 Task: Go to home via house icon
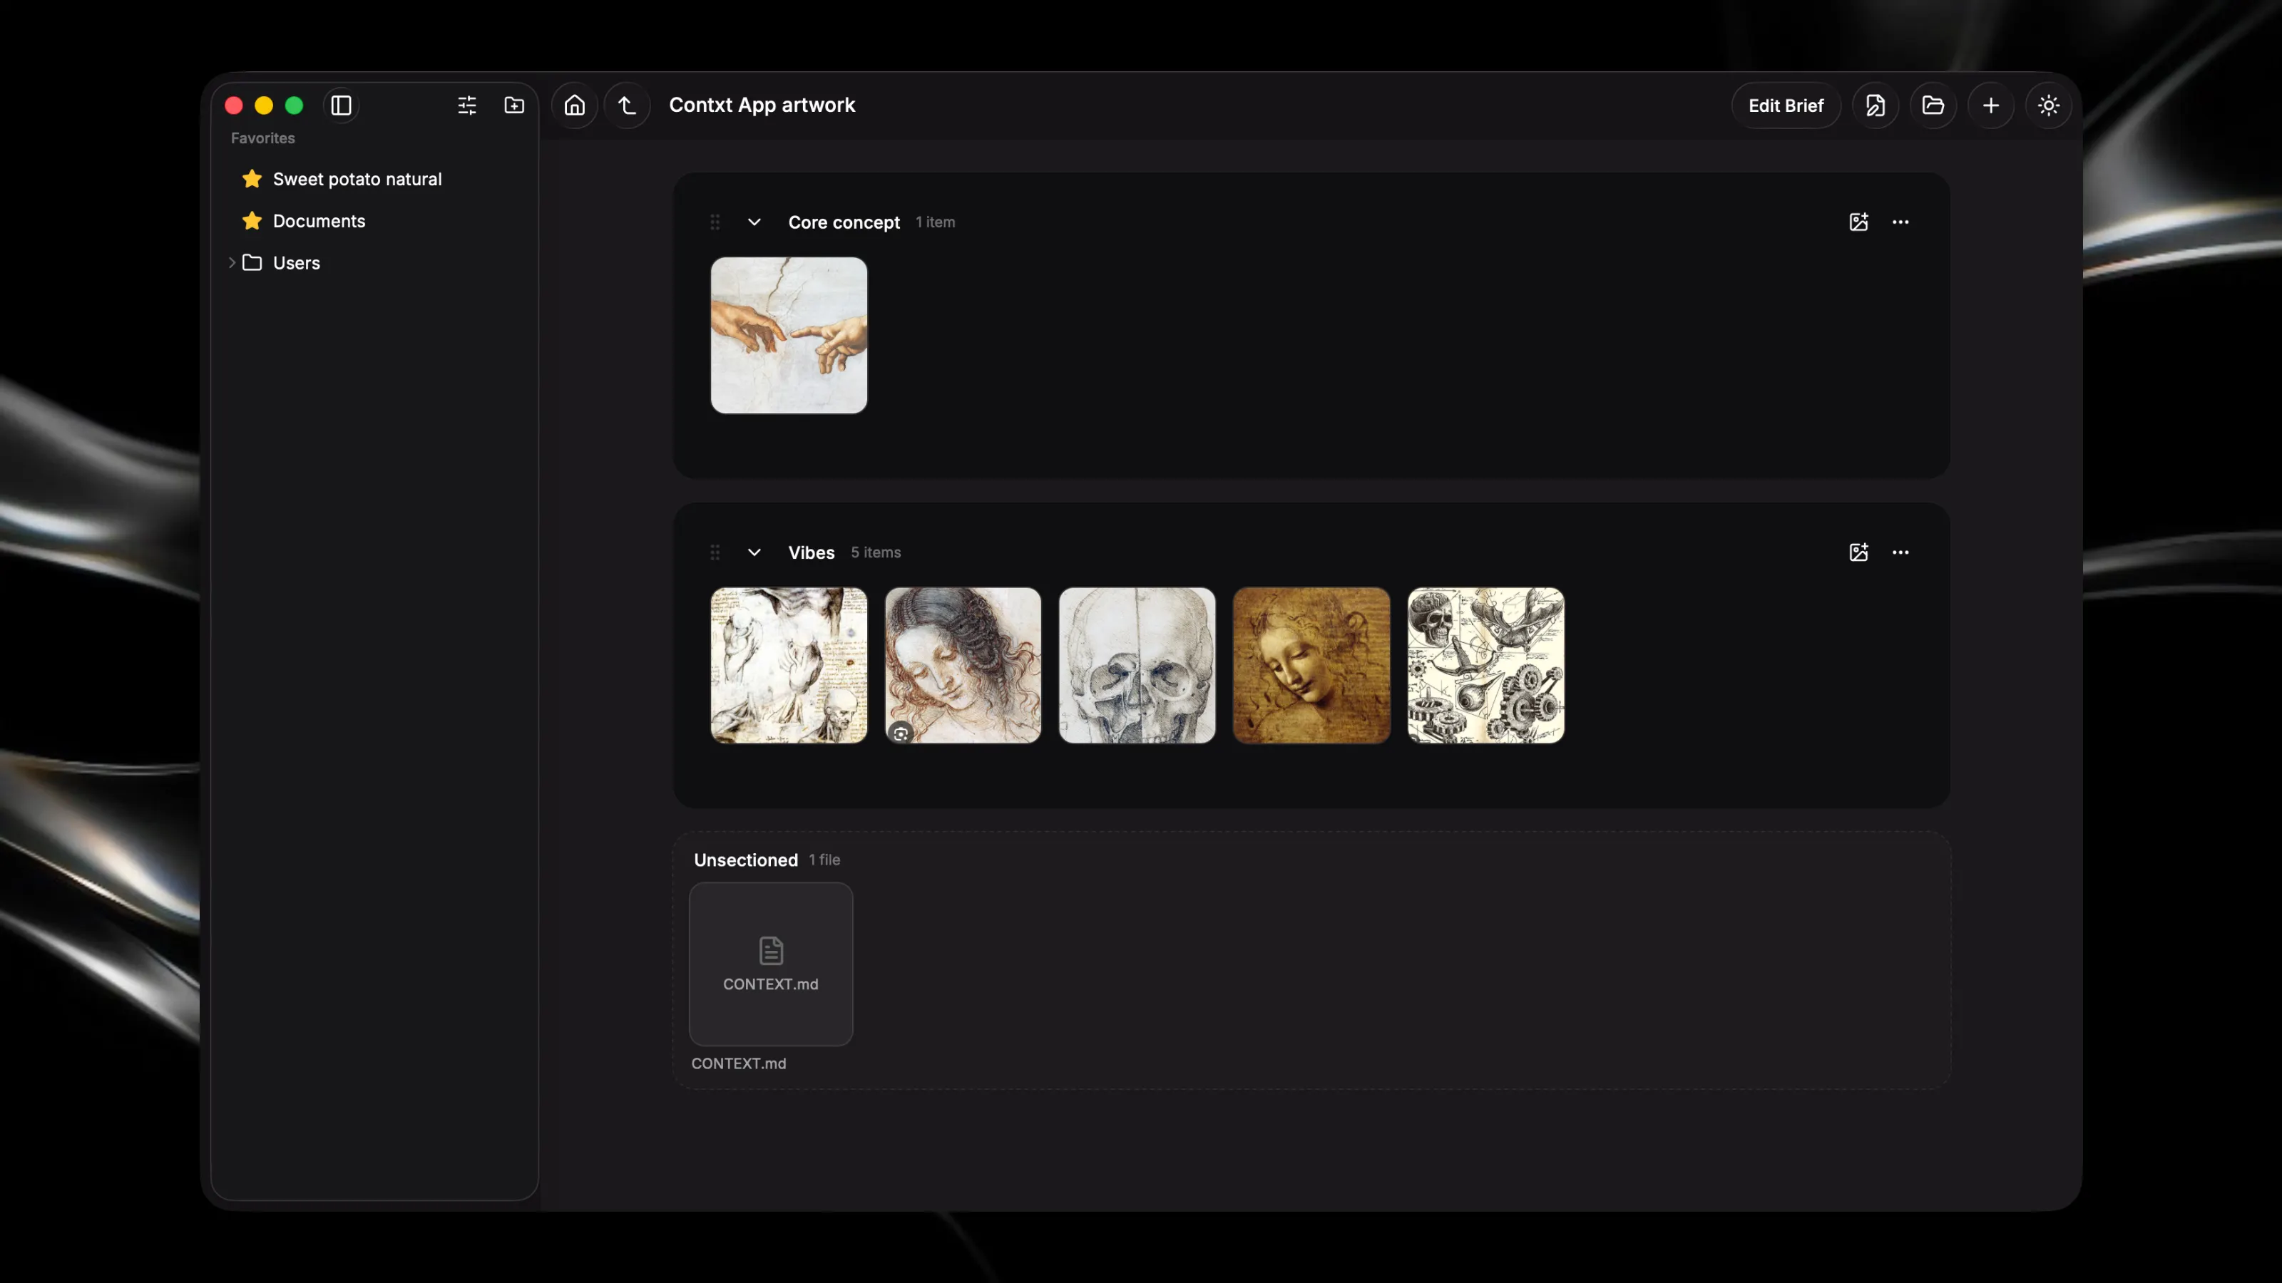tap(575, 105)
